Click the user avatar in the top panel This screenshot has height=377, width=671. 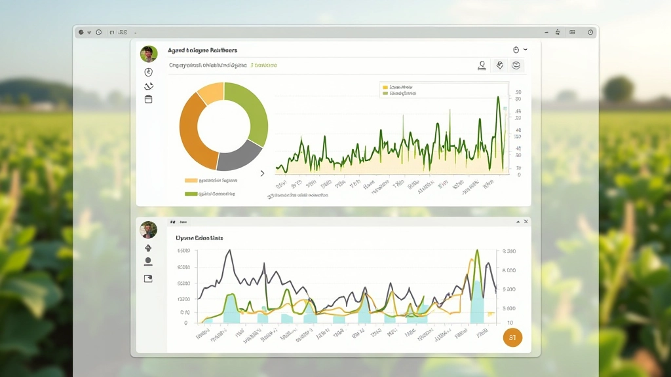tap(149, 54)
